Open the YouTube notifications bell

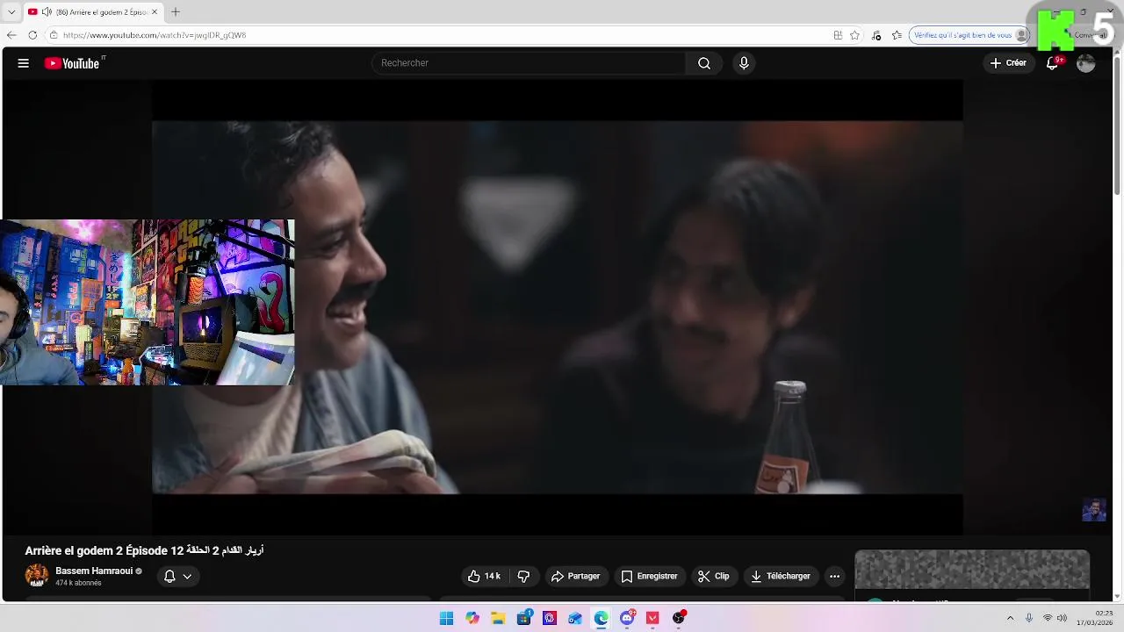[1053, 63]
